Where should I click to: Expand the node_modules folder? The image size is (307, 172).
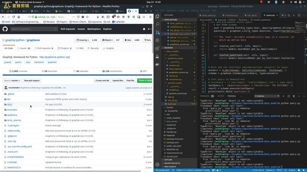point(173,118)
